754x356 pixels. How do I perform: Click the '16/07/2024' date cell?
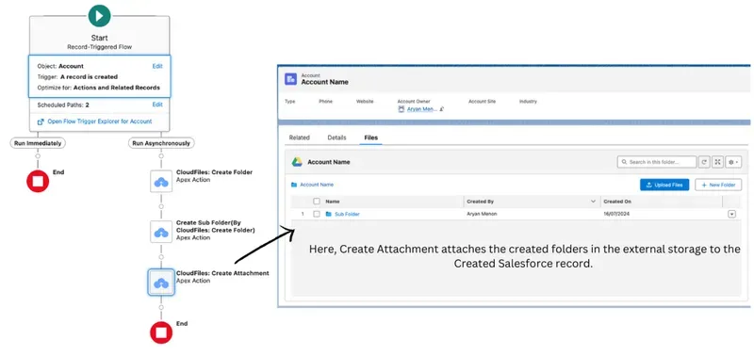click(616, 214)
